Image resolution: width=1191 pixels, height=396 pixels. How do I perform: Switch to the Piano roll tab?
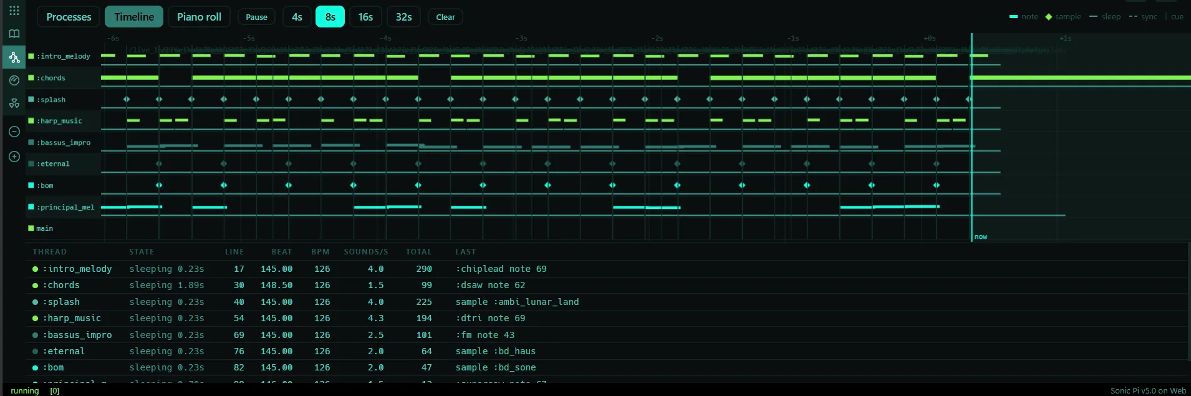pyautogui.click(x=199, y=17)
